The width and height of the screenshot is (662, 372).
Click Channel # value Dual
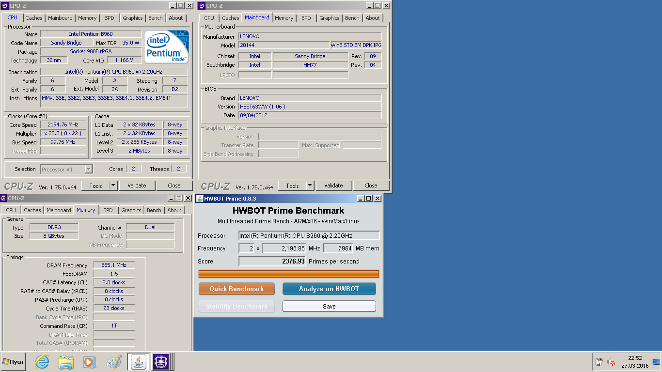tap(150, 227)
